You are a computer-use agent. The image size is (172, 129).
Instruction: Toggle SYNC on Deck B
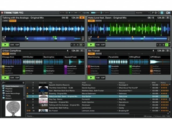pos(91,21)
